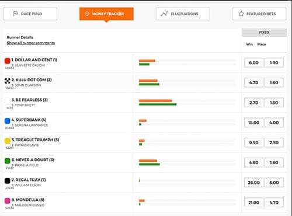Click the blue silk icon for Superbank
The height and width of the screenshot is (216, 292).
[x=8, y=121]
